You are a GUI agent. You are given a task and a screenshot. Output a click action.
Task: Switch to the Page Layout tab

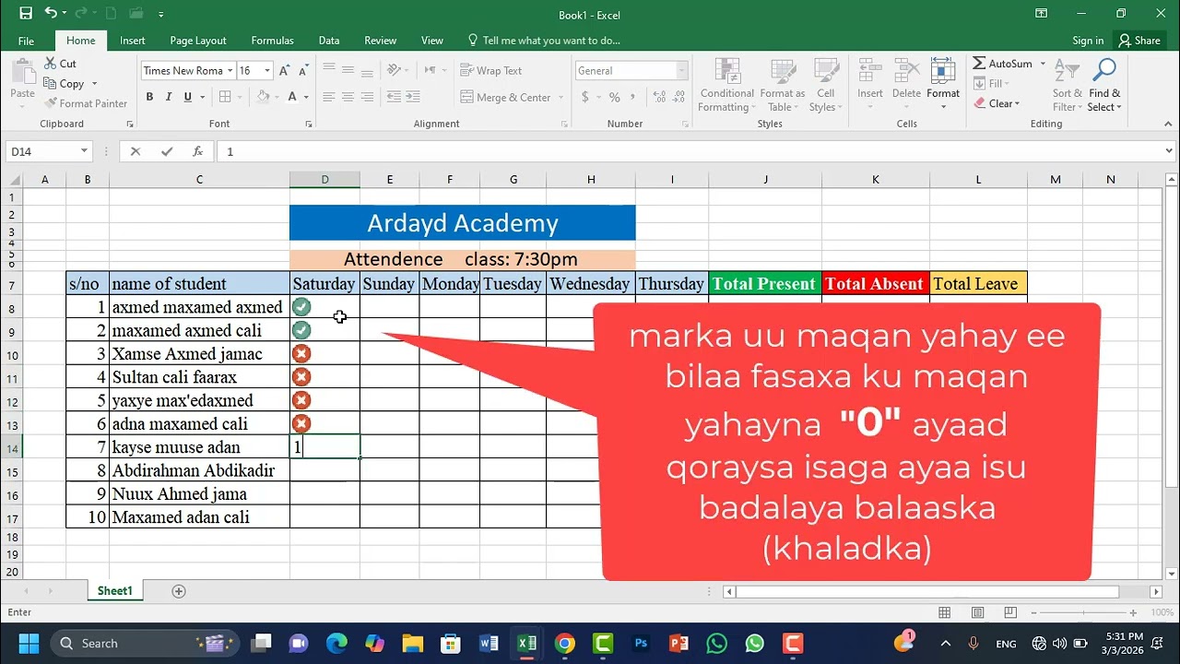coord(198,41)
